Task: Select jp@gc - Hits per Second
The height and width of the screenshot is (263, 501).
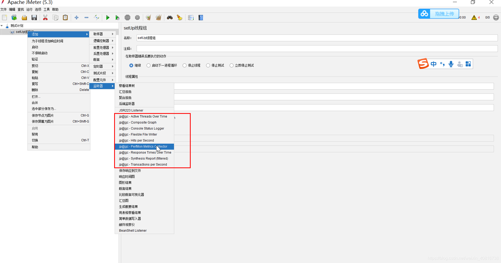Action: pos(144,141)
